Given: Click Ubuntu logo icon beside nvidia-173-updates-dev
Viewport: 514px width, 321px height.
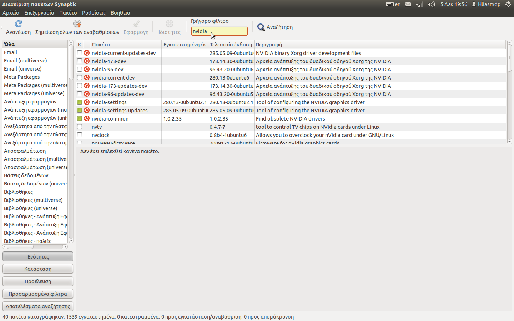Looking at the screenshot, I should 87,86.
